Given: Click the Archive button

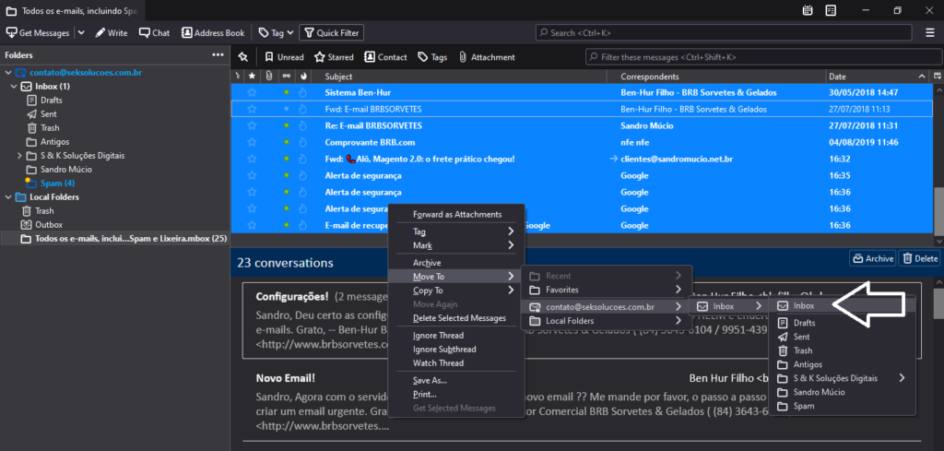Looking at the screenshot, I should point(872,258).
